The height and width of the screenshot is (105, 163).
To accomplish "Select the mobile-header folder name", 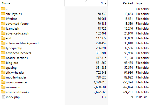I will (16, 77).
